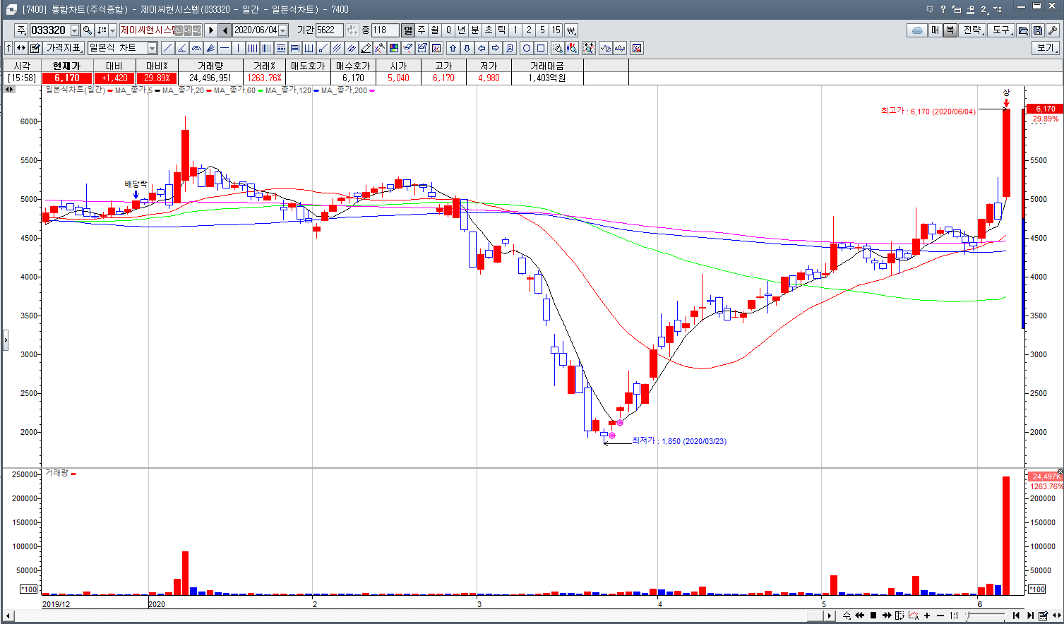
Task: Go to previous stock arrow button
Action: click(225, 30)
